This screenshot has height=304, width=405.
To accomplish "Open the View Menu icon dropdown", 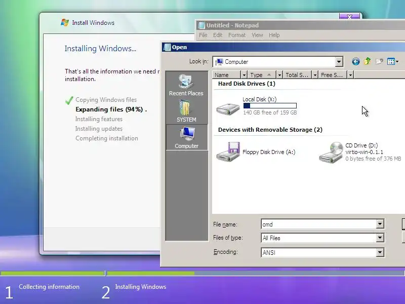I will point(393,61).
